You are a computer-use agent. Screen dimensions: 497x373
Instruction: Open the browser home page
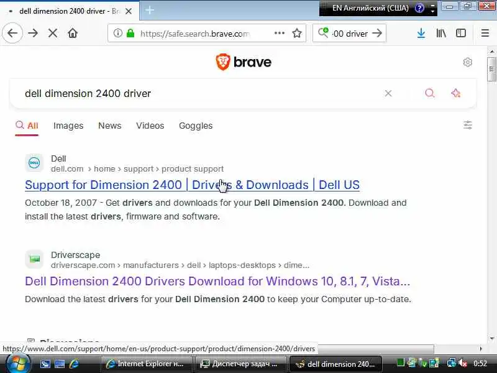tap(73, 33)
